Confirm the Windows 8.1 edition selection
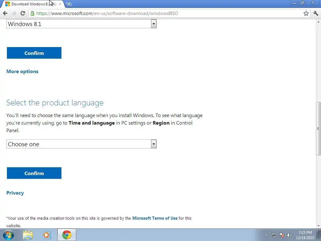Image resolution: width=321 pixels, height=241 pixels. 34,53
